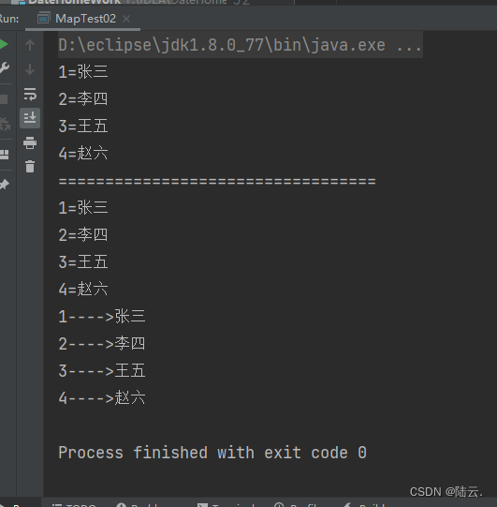Image resolution: width=497 pixels, height=507 pixels.
Task: Jump up the stack trace with up arrow
Action: click(30, 45)
